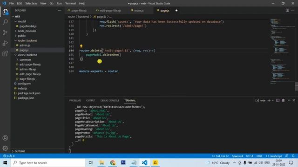Screen dimensions: 298x167
Task: Change indentation via Spaces: 4
Action: 237,156
